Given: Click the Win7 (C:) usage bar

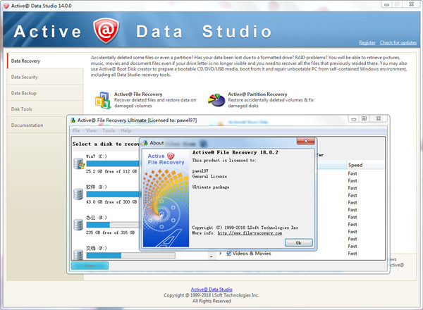Looking at the screenshot, I should pos(113,163).
